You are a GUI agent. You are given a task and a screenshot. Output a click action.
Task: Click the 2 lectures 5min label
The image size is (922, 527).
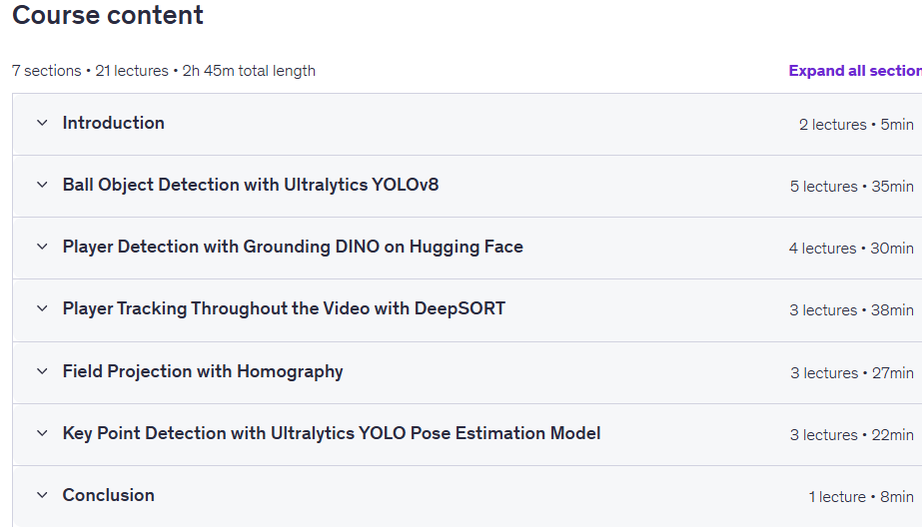tap(856, 125)
